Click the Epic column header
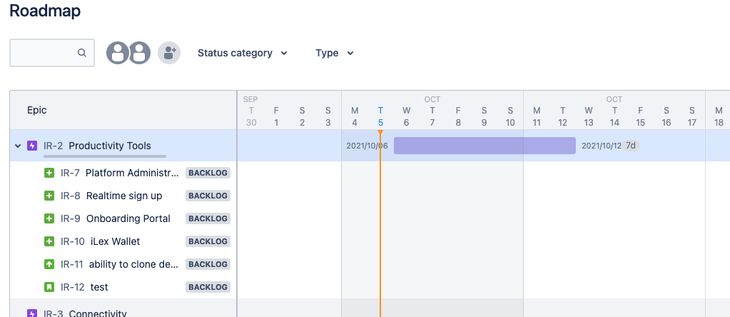The image size is (730, 317). coord(37,111)
